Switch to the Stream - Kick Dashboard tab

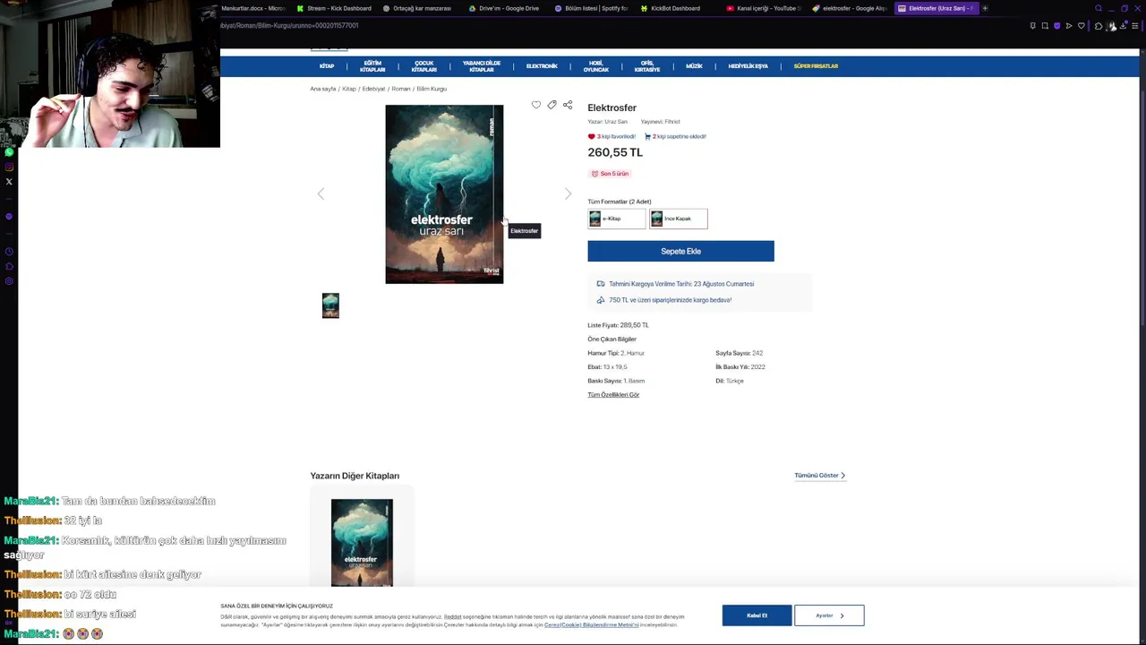pos(334,8)
